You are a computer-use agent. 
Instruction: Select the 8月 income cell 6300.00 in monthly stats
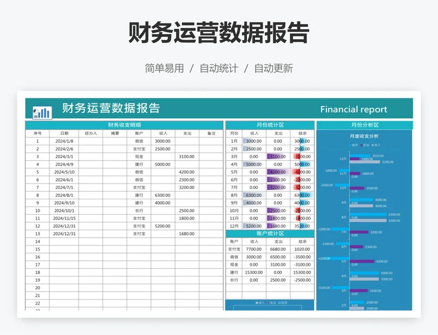(x=254, y=195)
